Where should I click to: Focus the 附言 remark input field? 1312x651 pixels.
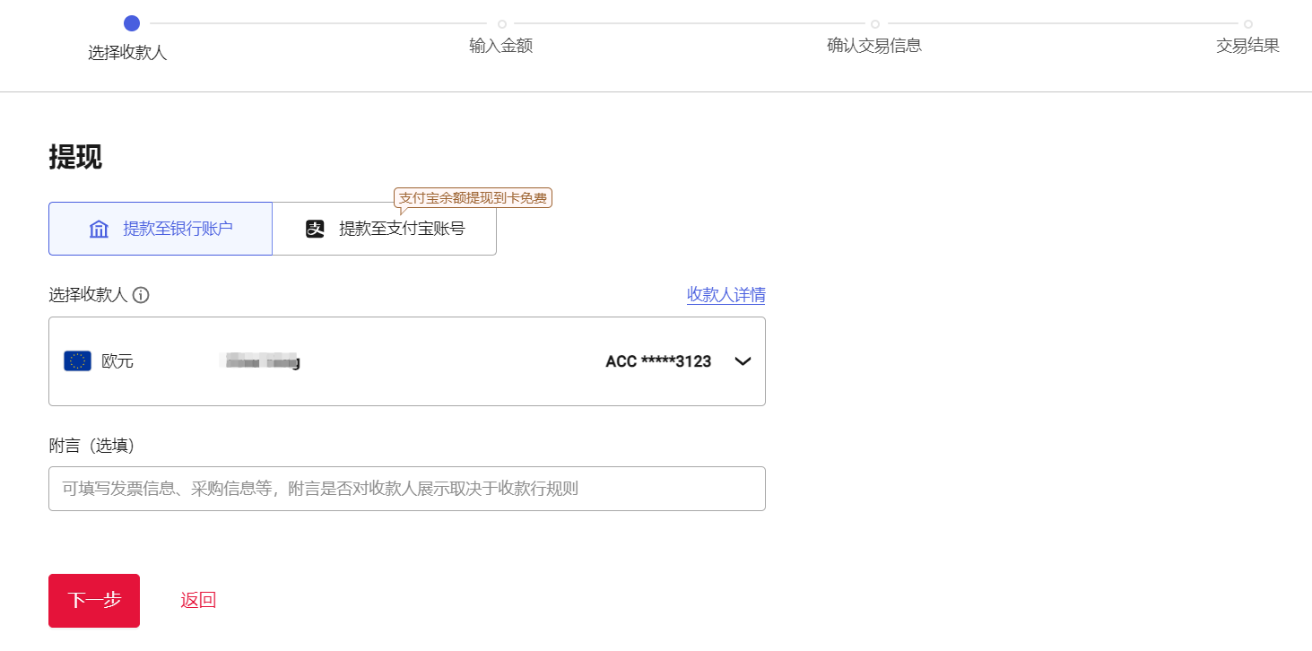click(406, 489)
